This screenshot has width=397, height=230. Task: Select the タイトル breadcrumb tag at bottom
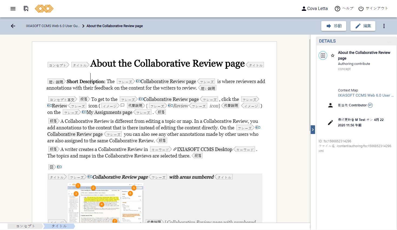59,226
